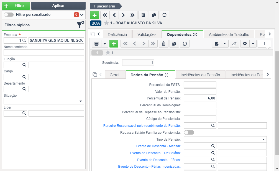
Task: Click the Aplicar button
Action: click(x=58, y=6)
